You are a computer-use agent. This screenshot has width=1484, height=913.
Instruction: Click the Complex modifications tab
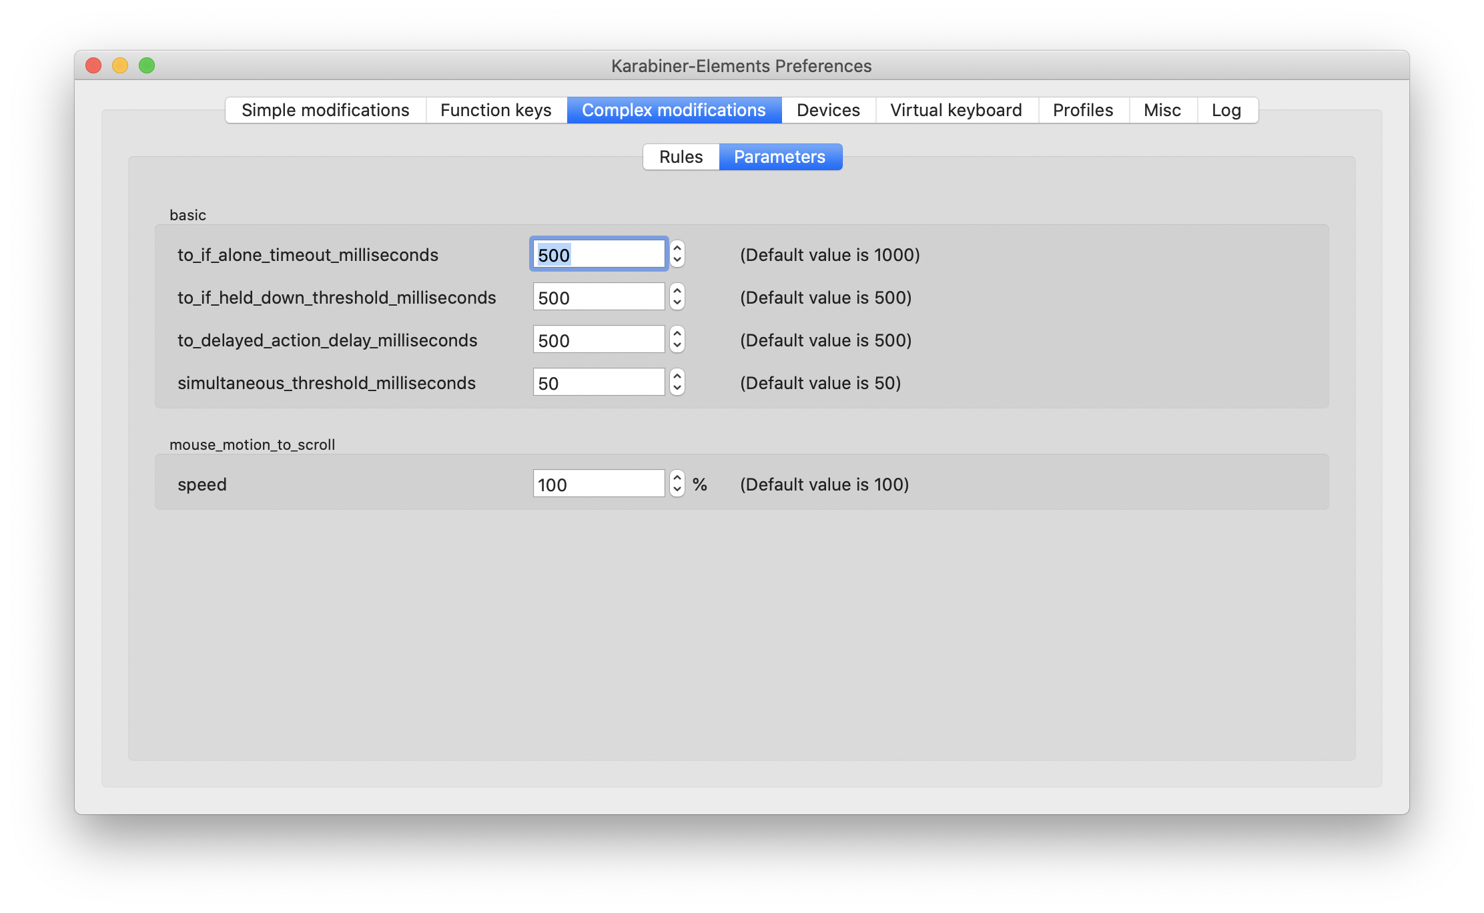click(x=673, y=110)
